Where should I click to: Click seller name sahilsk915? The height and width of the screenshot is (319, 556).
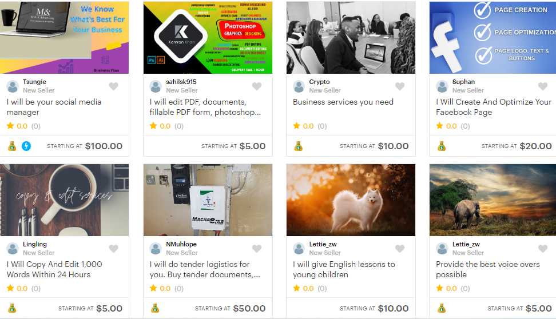[x=181, y=82]
